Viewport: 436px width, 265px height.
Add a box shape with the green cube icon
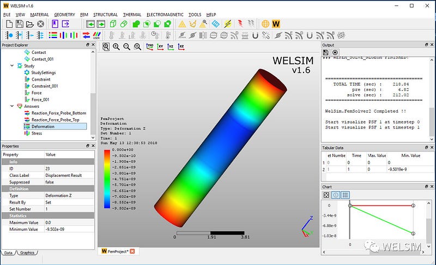tap(113, 24)
